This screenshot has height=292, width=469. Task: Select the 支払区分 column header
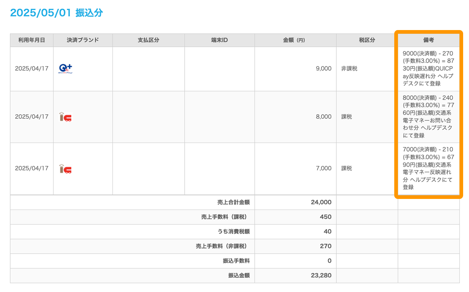point(148,40)
